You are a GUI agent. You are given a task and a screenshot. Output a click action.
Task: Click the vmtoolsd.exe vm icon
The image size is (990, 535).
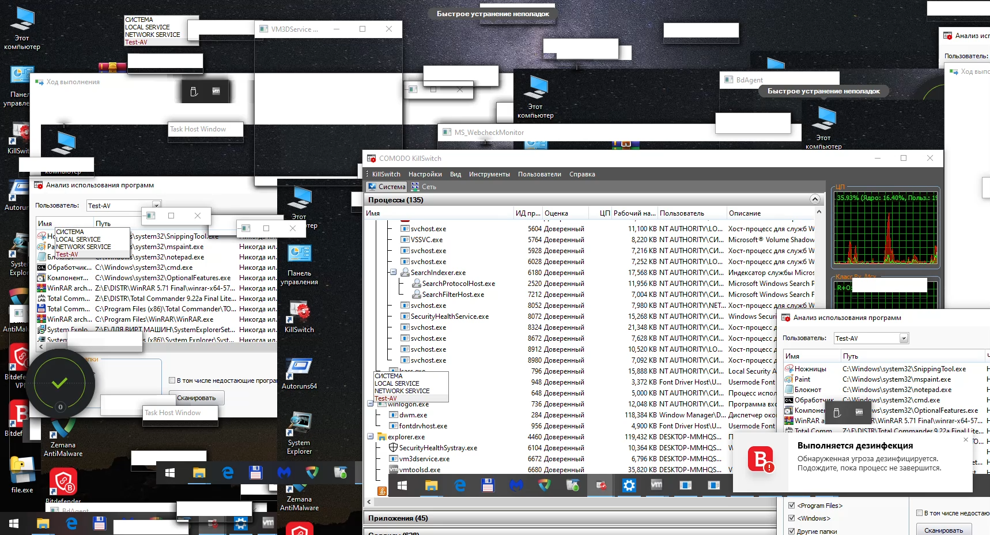point(394,470)
